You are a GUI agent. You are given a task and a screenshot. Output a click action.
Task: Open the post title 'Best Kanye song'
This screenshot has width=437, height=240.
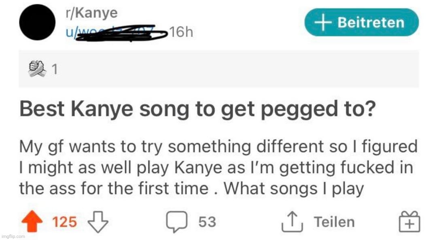pyautogui.click(x=197, y=109)
